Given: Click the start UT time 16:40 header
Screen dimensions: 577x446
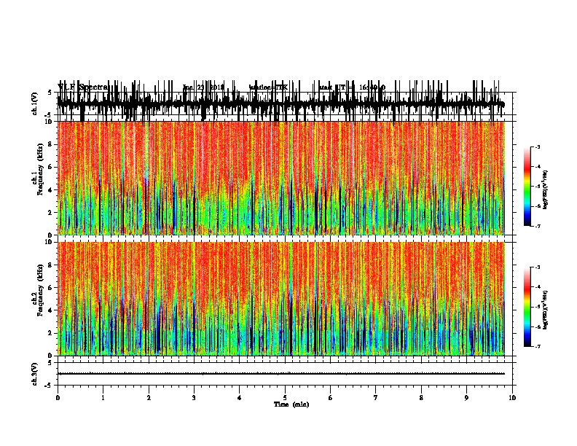Looking at the screenshot, I should pos(352,87).
